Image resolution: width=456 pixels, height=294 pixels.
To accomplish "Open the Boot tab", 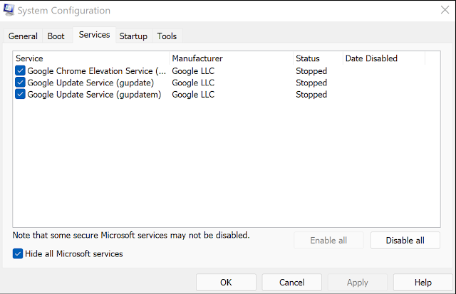I will [x=56, y=36].
